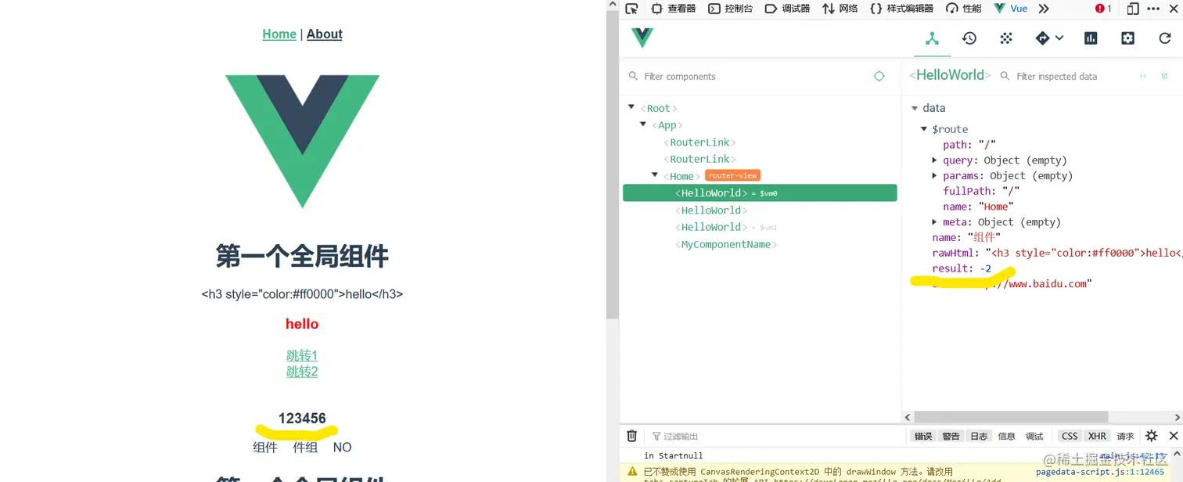
Task: Expand routing dropdown chevron
Action: click(x=1059, y=38)
